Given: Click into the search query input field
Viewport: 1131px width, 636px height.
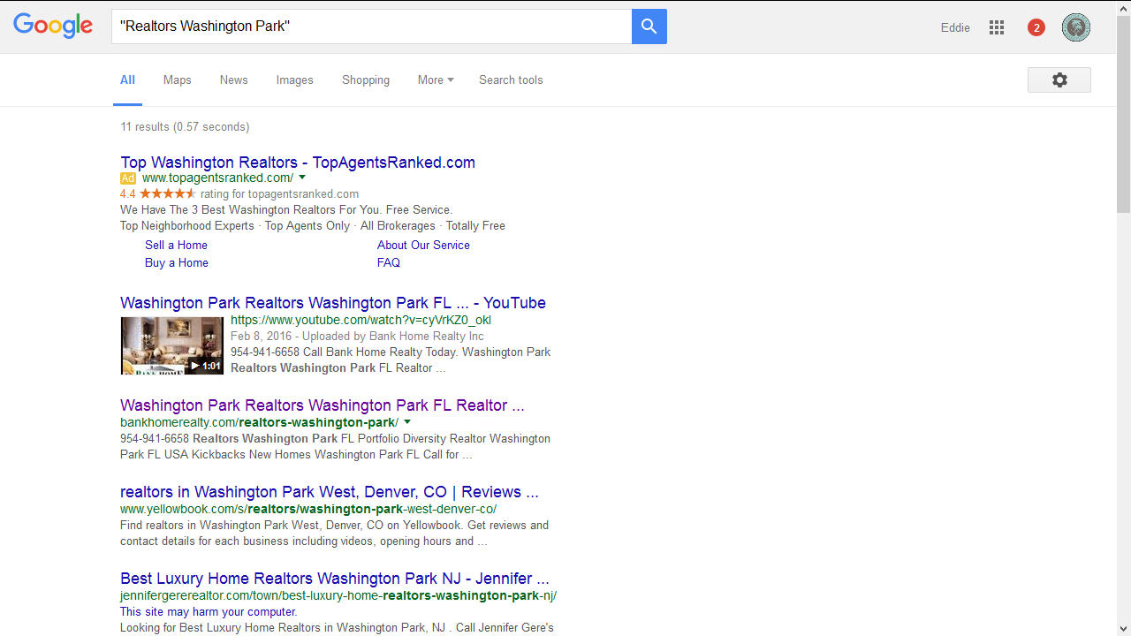Looking at the screenshot, I should coord(371,26).
